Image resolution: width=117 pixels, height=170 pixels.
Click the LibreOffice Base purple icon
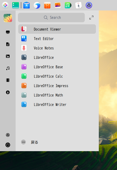24,67
